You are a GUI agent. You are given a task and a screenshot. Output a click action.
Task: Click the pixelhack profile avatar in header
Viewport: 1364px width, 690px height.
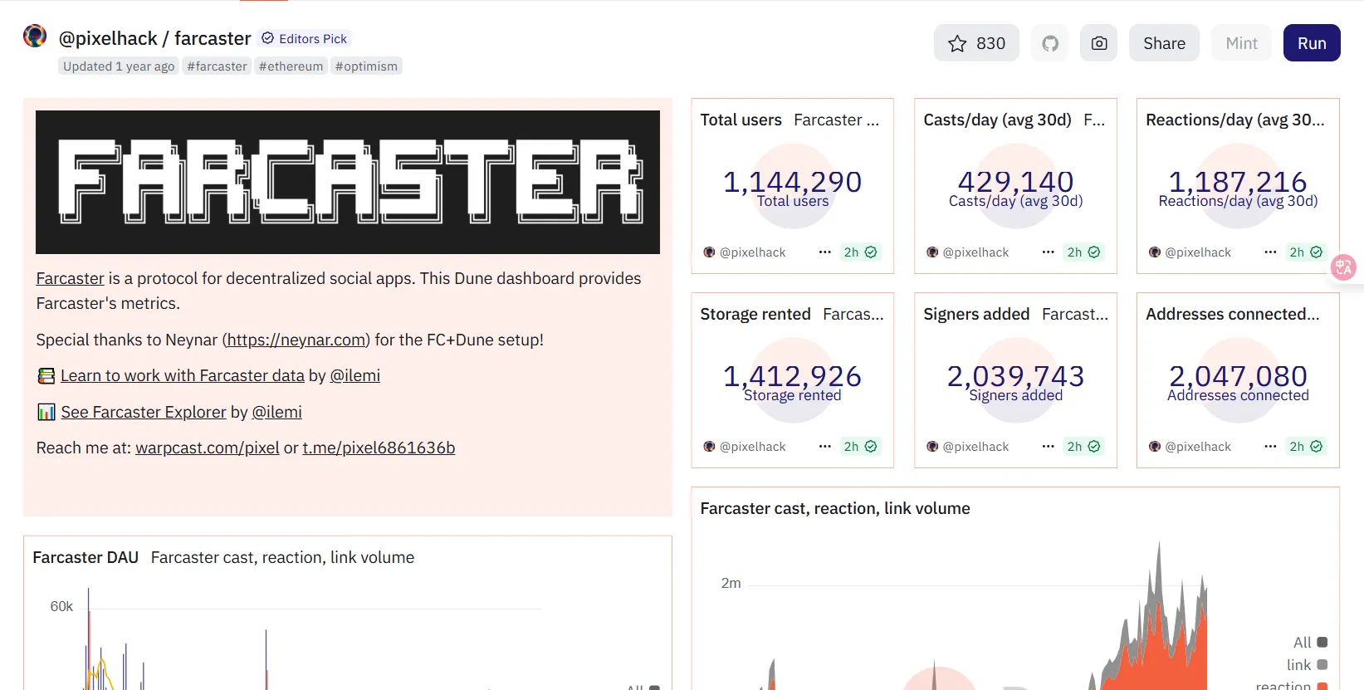(35, 36)
